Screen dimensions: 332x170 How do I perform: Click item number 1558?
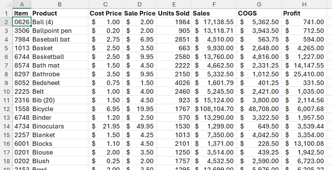pos(22,109)
